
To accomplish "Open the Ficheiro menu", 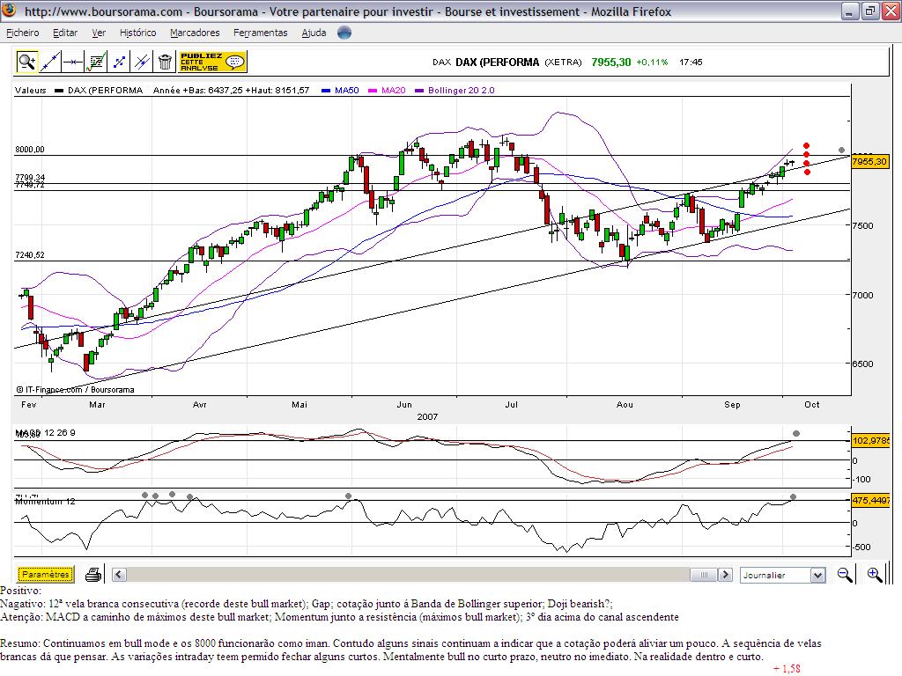I will click(x=22, y=33).
